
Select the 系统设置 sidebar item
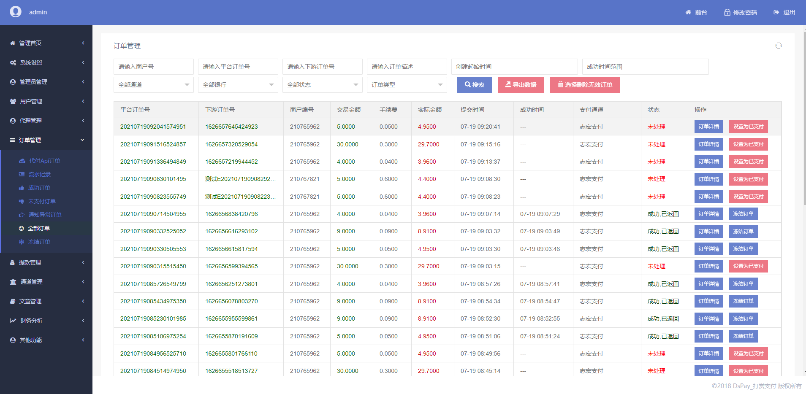point(30,62)
